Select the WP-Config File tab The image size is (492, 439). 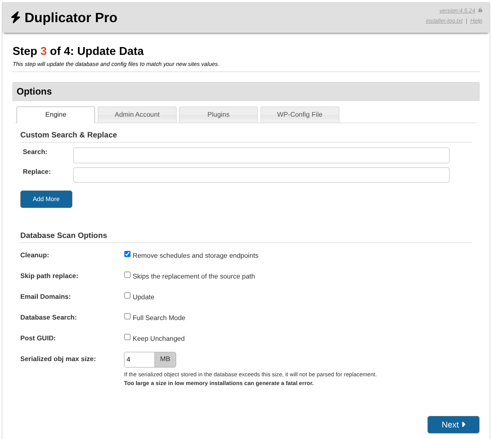(x=300, y=115)
